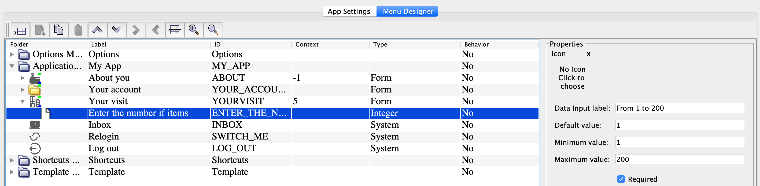Click the Maximum value input field
This screenshot has height=186, width=760.
click(x=679, y=159)
